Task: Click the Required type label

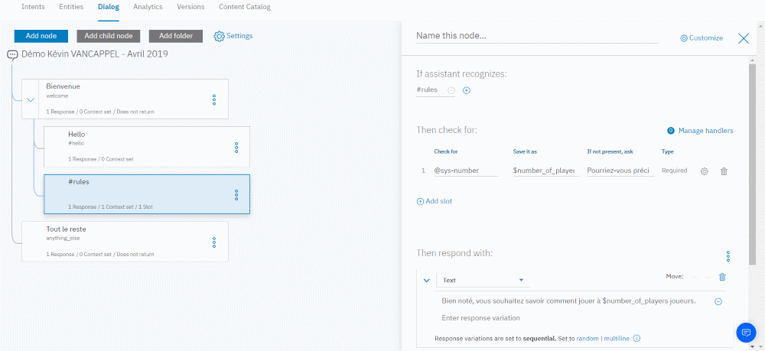Action: [x=674, y=171]
